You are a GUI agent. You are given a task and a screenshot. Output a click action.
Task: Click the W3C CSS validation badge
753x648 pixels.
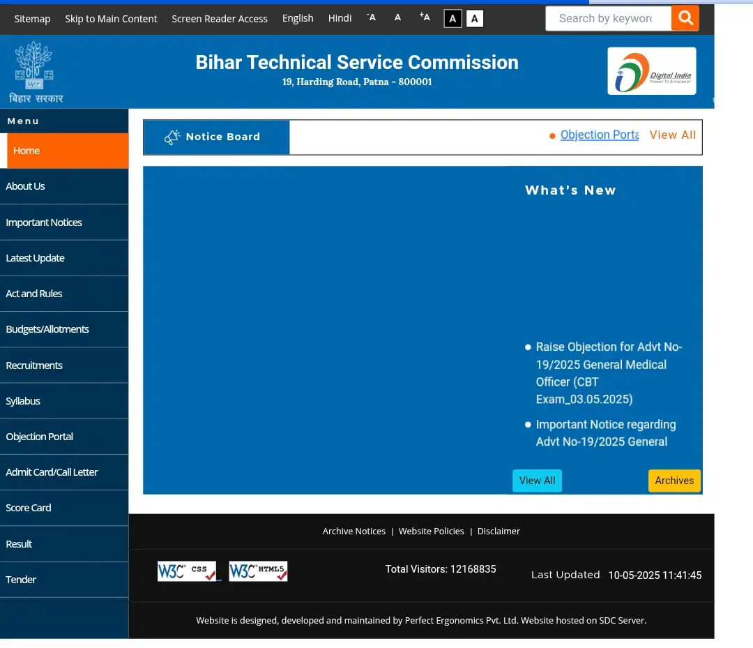click(187, 571)
